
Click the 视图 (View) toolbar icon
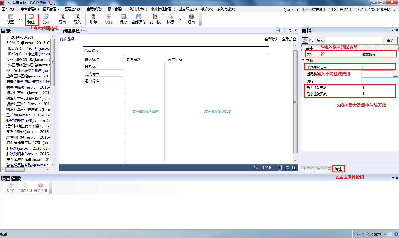(x=11, y=17)
